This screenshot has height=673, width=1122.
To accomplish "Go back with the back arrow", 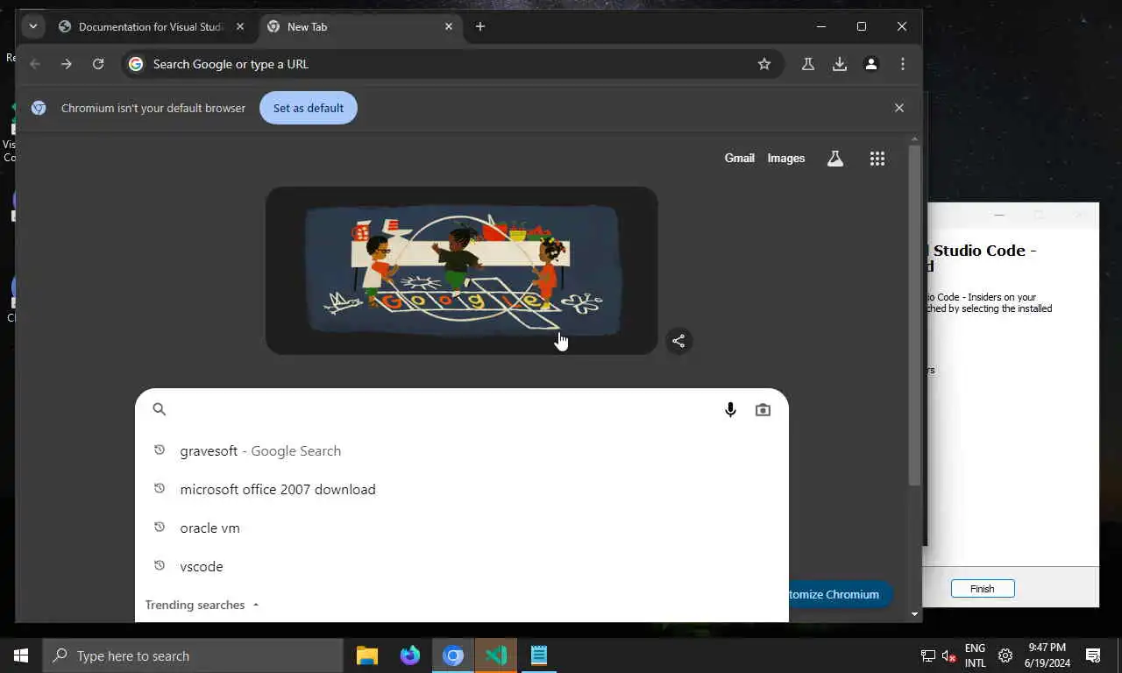I will pos(35,64).
